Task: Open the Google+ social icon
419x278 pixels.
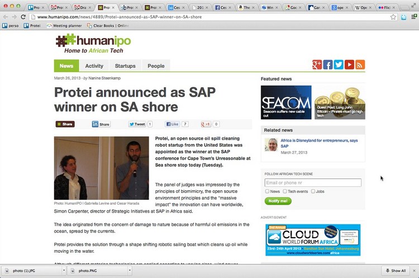Action: (x=317, y=65)
